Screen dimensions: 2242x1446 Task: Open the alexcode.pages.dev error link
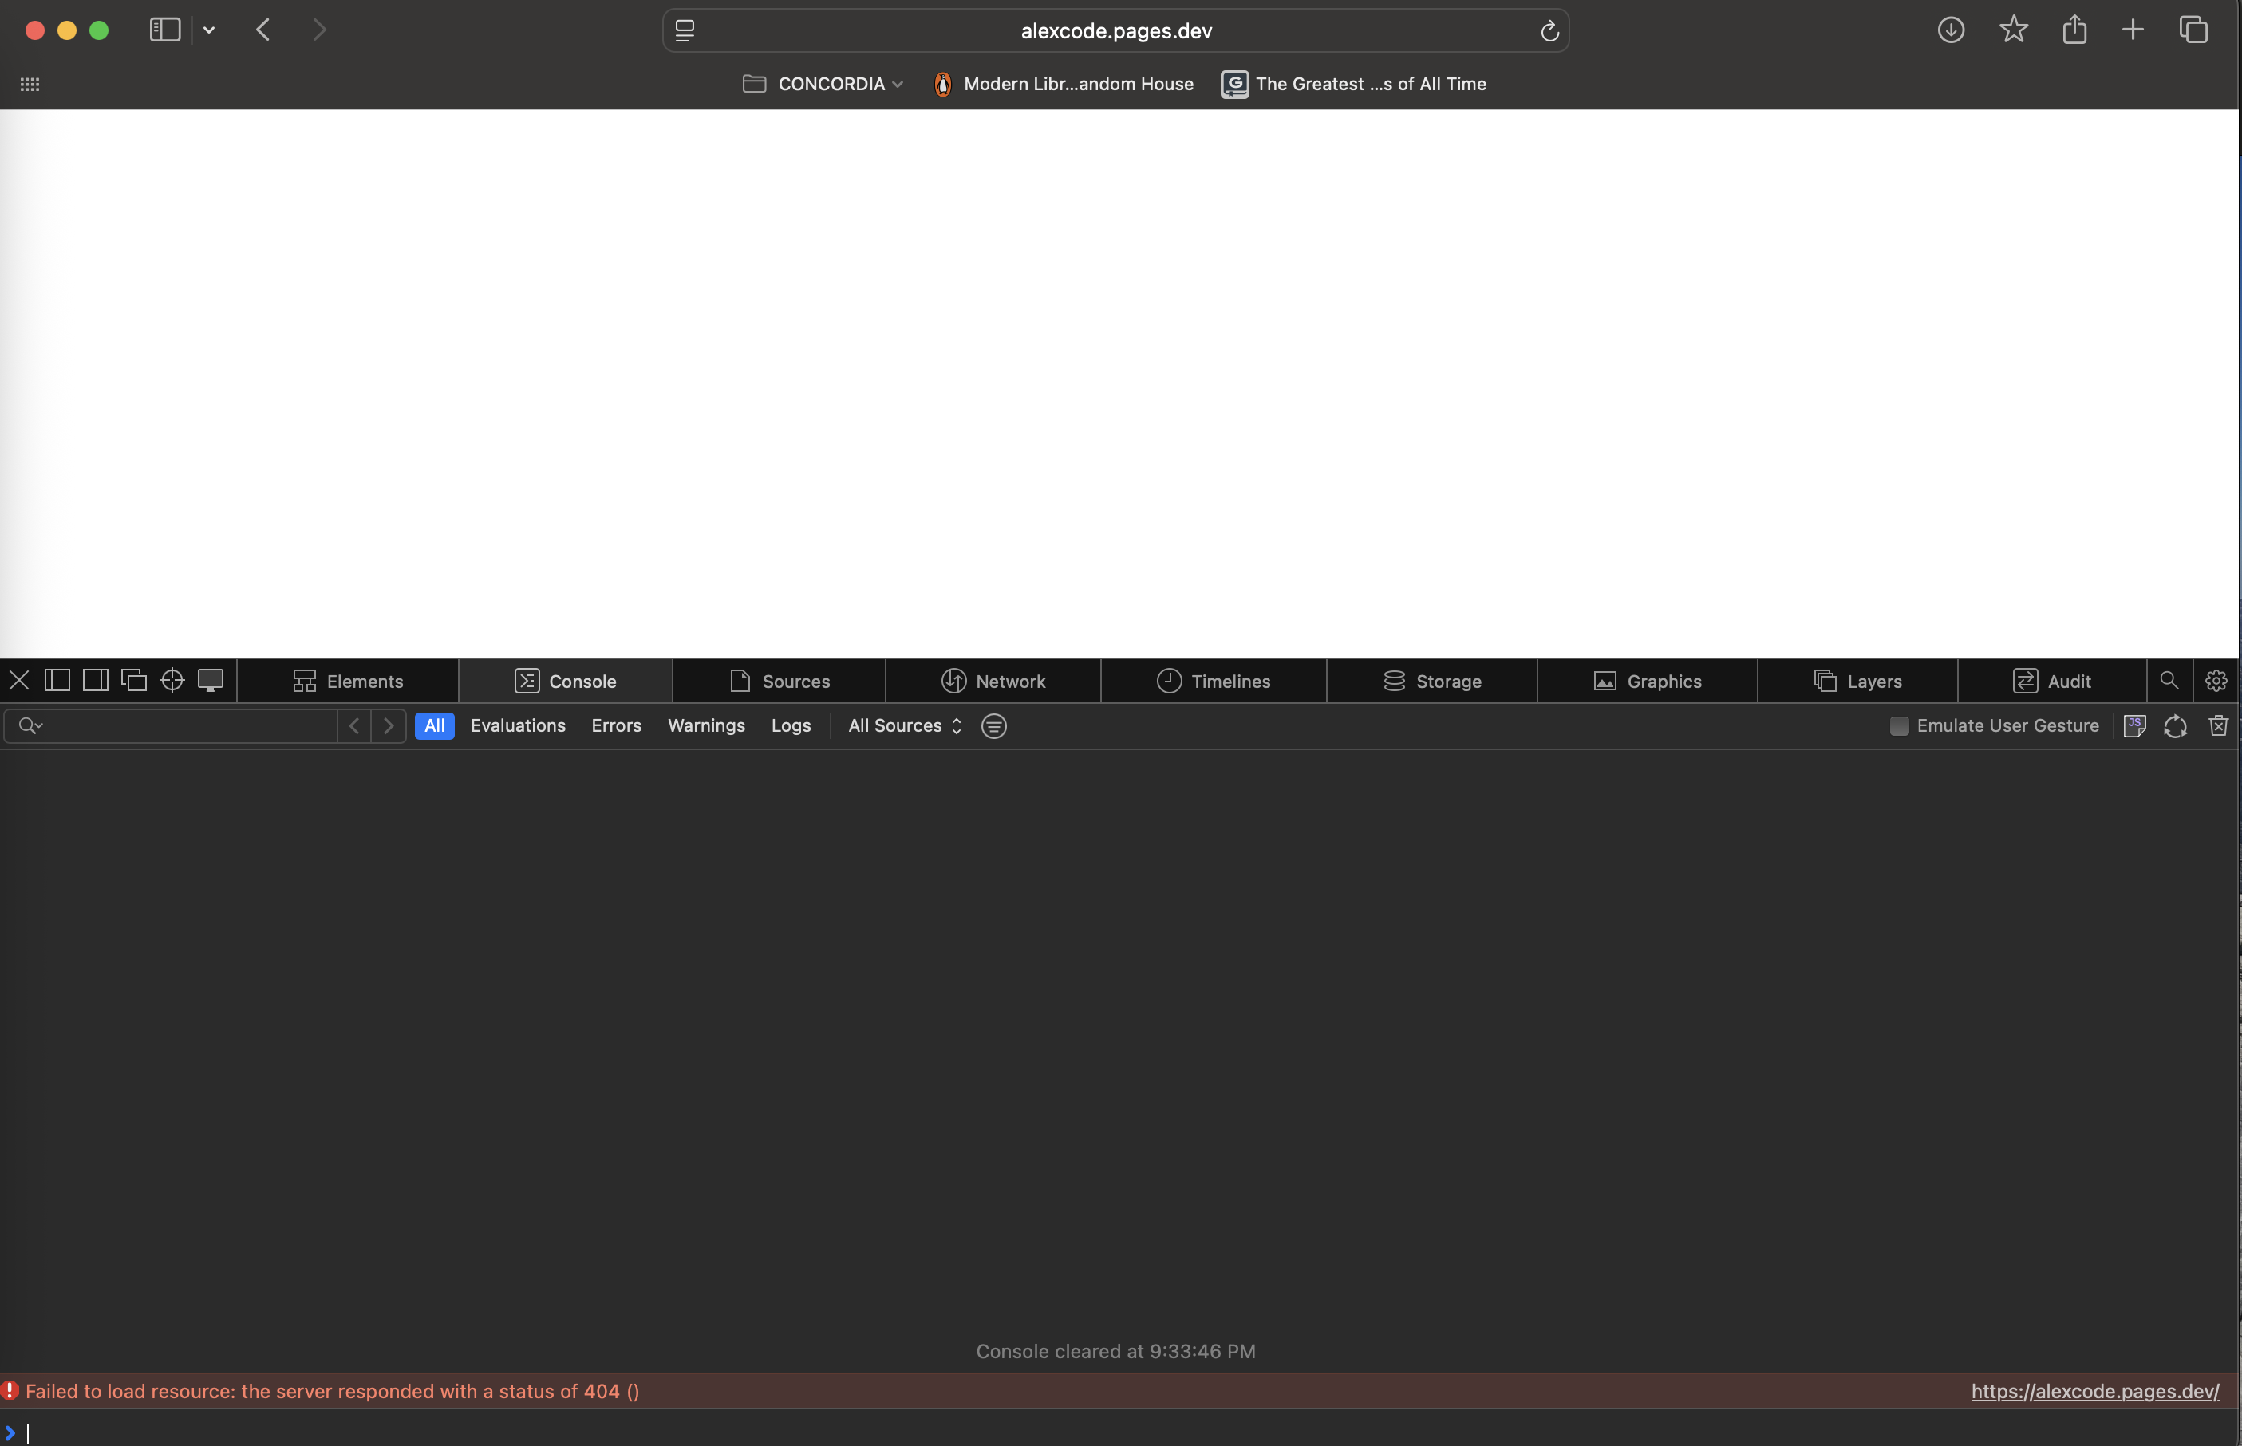click(2094, 1392)
